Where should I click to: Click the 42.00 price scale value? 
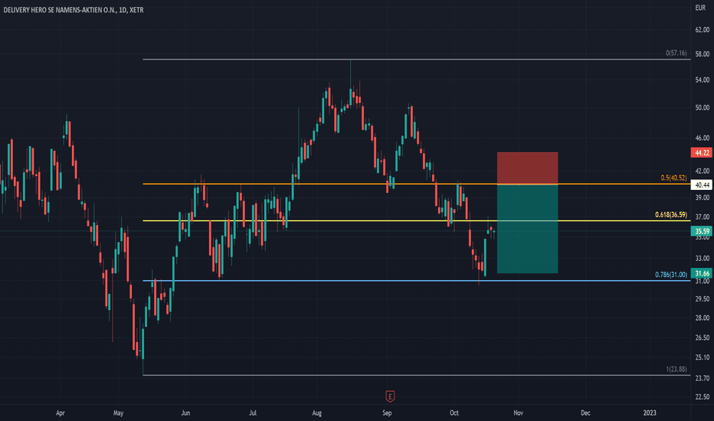(x=703, y=171)
